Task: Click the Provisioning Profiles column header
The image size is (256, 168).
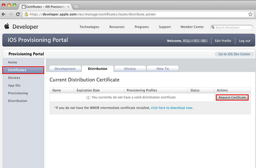Action: [x=142, y=90]
